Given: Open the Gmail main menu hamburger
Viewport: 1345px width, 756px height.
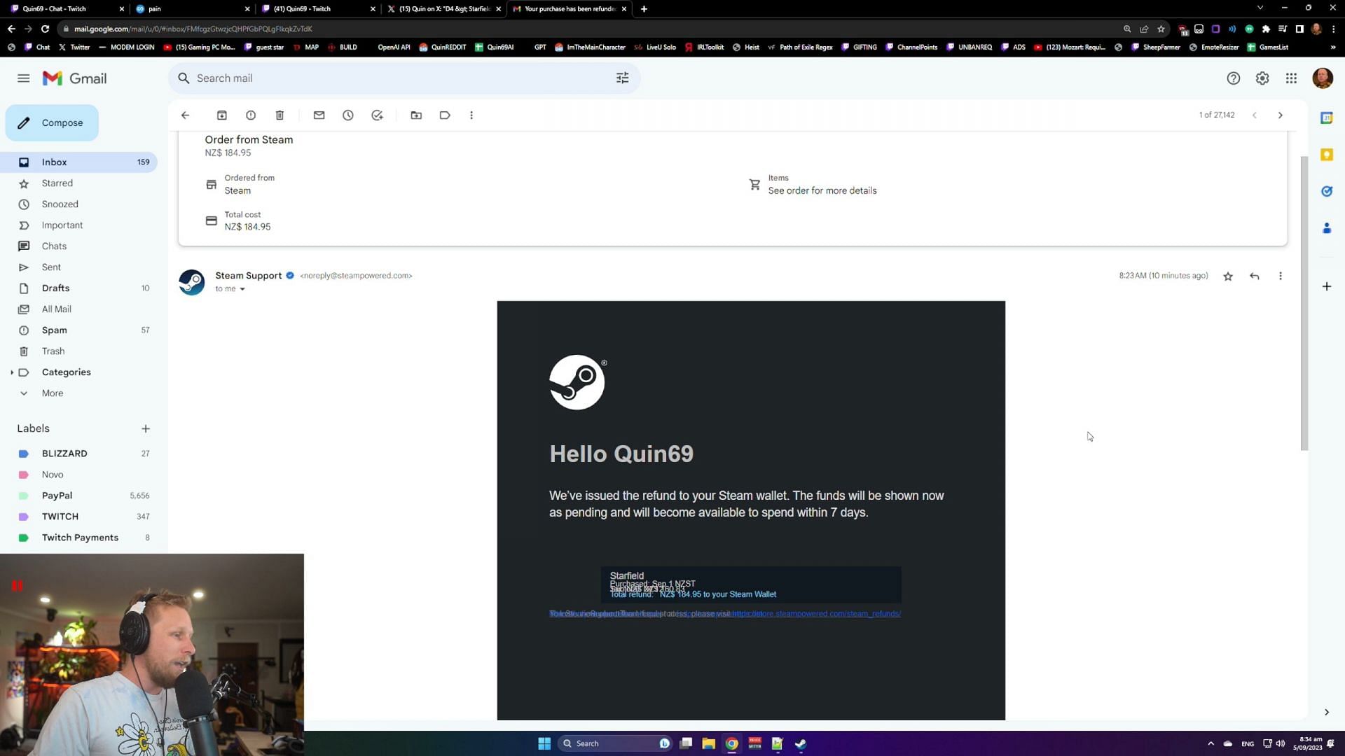Looking at the screenshot, I should 23,78.
